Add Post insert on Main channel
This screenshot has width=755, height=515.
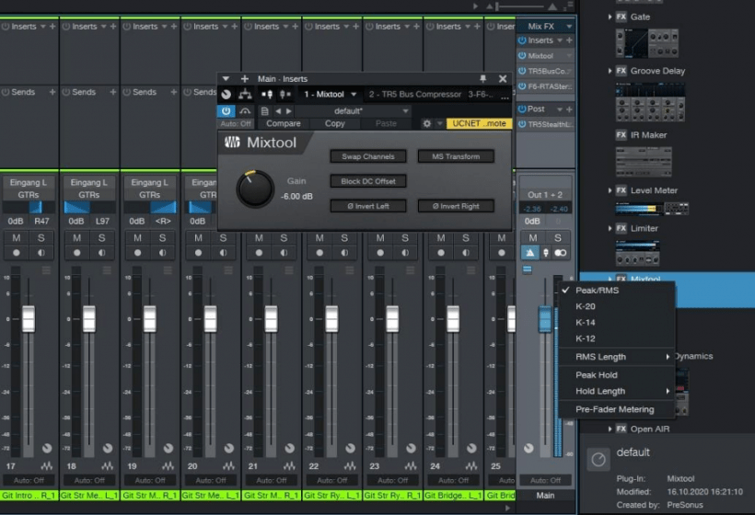tap(569, 109)
